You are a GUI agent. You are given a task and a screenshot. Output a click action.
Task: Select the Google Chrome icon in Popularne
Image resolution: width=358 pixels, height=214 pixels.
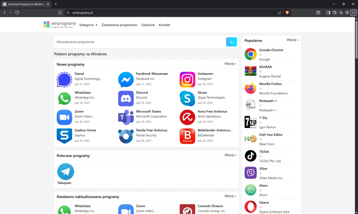(x=250, y=54)
